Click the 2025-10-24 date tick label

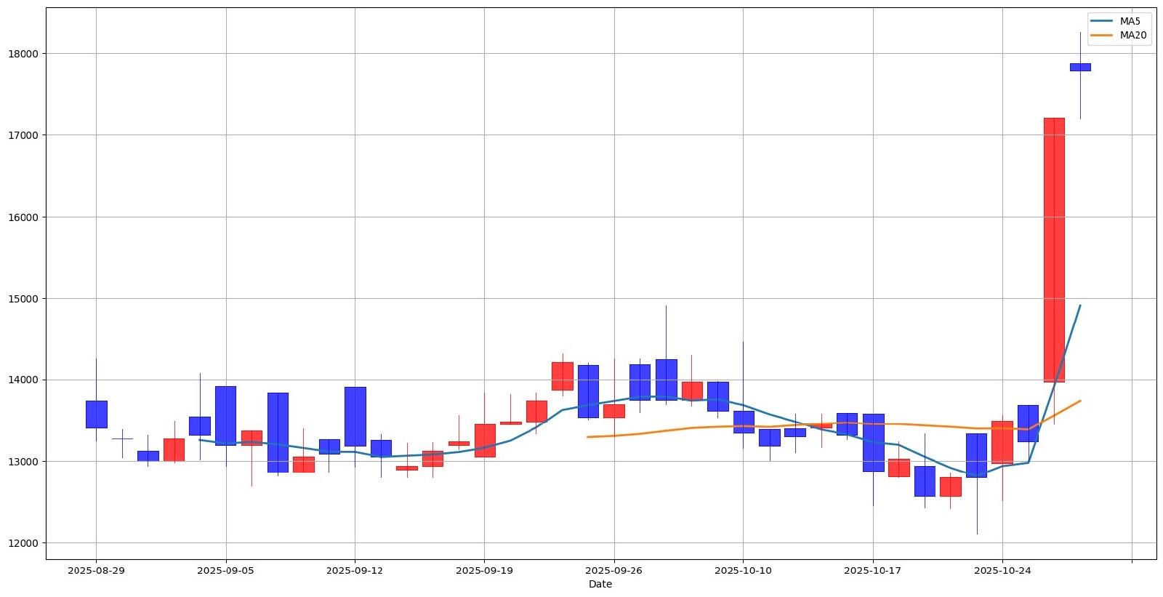point(1002,572)
